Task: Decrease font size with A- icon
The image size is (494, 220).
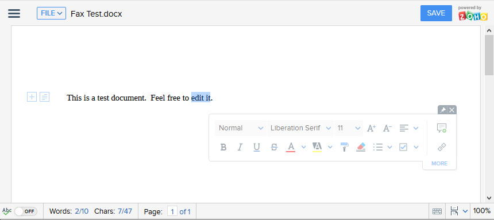Action: [387, 128]
